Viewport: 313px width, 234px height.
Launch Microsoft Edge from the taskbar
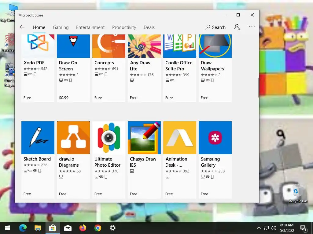tap(23, 228)
